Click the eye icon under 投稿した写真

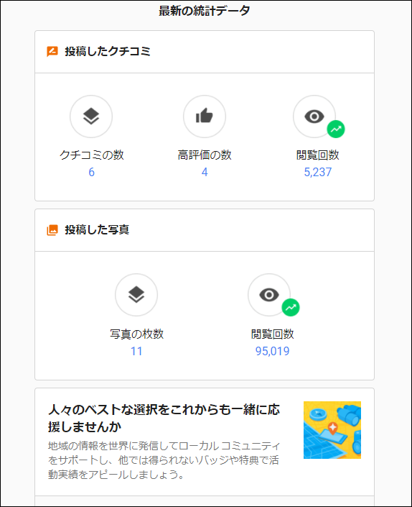(x=269, y=295)
